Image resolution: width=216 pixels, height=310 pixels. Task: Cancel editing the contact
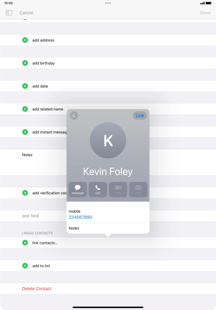26,13
